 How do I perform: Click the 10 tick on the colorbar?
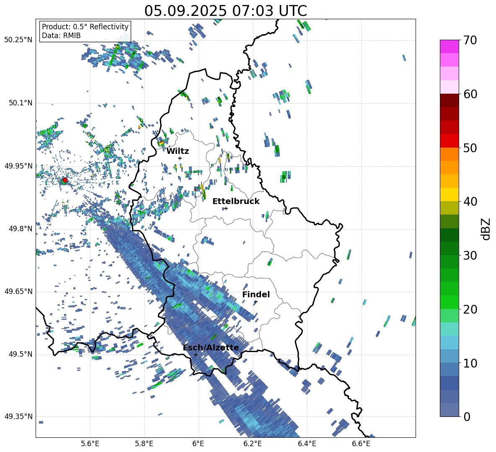click(470, 363)
